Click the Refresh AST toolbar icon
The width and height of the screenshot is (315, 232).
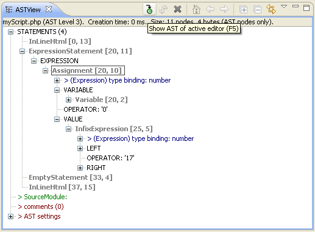point(163,9)
